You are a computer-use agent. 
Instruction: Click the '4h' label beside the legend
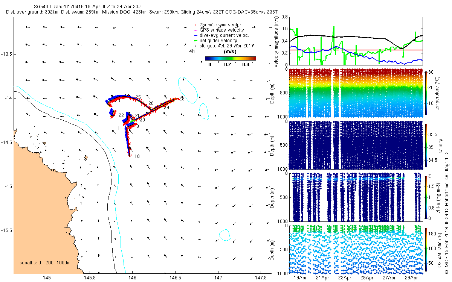click(192, 51)
